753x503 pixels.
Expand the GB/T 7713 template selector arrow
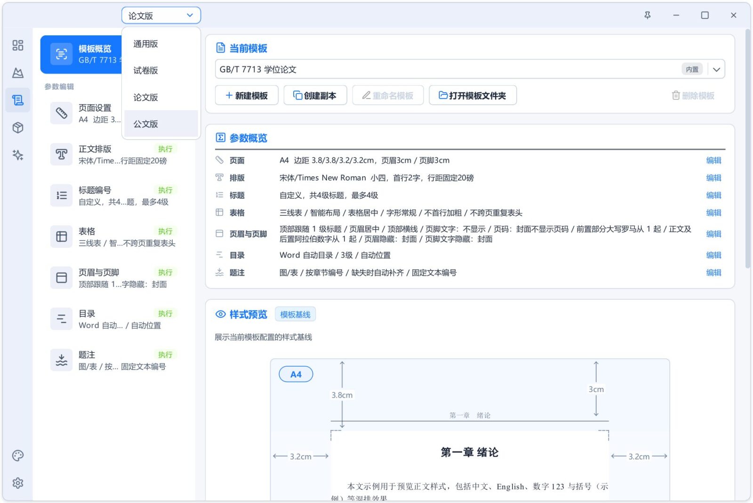pyautogui.click(x=716, y=70)
